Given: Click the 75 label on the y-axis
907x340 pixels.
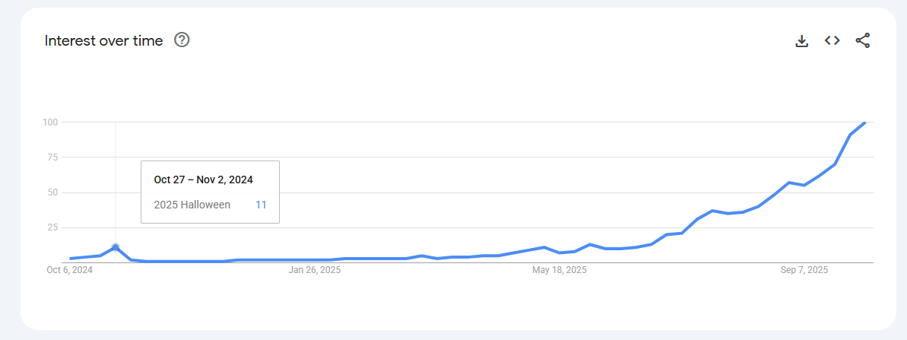Looking at the screenshot, I should (52, 157).
